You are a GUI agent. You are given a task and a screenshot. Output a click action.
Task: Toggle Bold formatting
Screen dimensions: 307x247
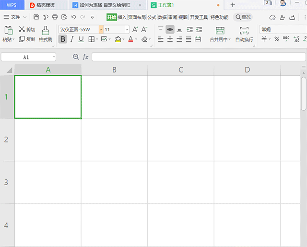[62, 39]
